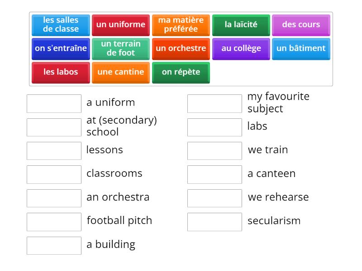362x271 pixels.
Task: Select the 'un orchestre' tile
Action: click(181, 48)
